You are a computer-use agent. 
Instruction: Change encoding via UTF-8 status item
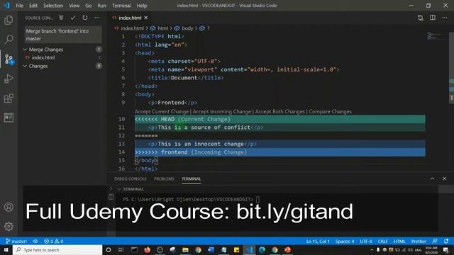(366, 241)
